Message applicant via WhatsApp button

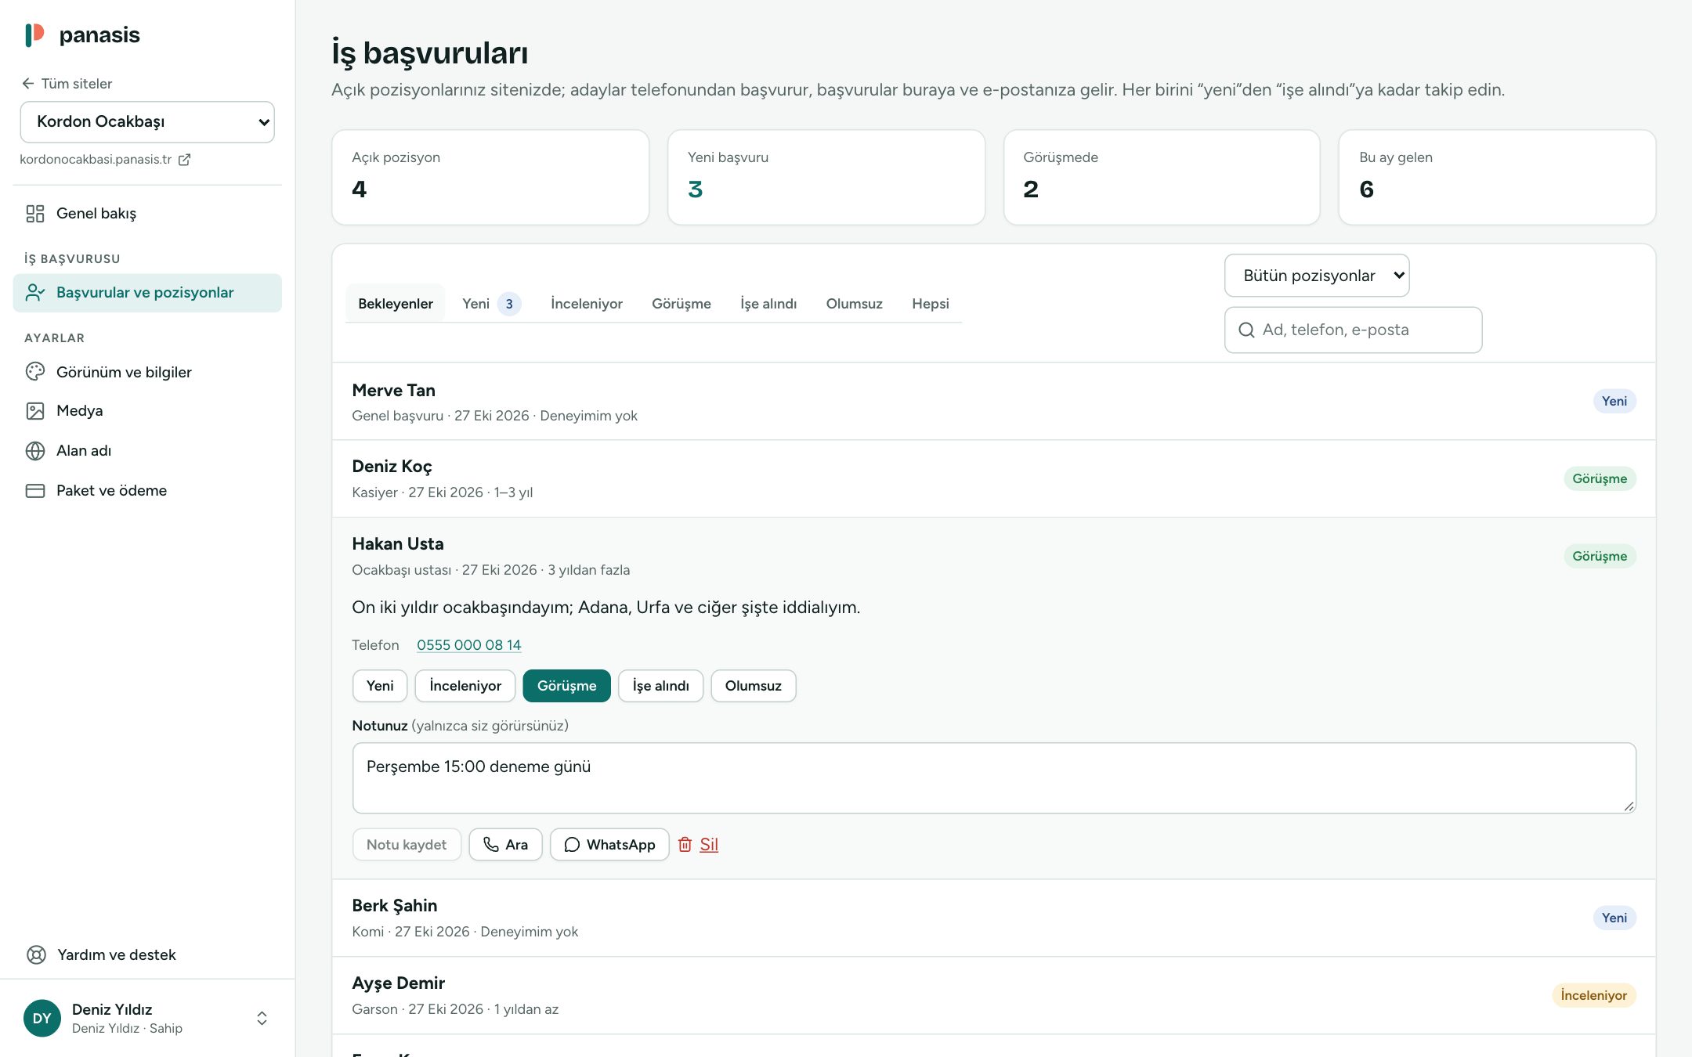[x=609, y=845]
